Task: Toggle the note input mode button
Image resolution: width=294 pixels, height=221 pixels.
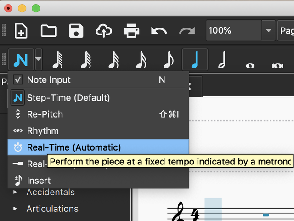Action: (x=20, y=60)
